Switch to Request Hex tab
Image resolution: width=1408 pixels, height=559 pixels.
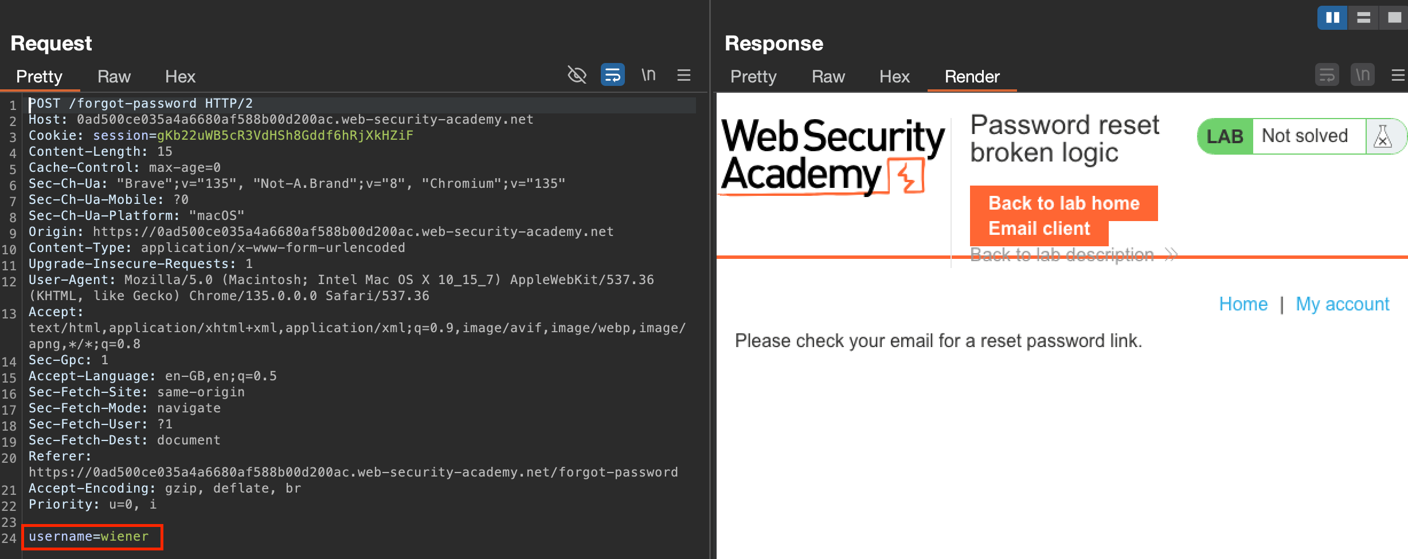(x=180, y=77)
